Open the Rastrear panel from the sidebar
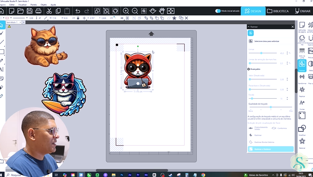This screenshot has height=177, width=313. coord(302,66)
